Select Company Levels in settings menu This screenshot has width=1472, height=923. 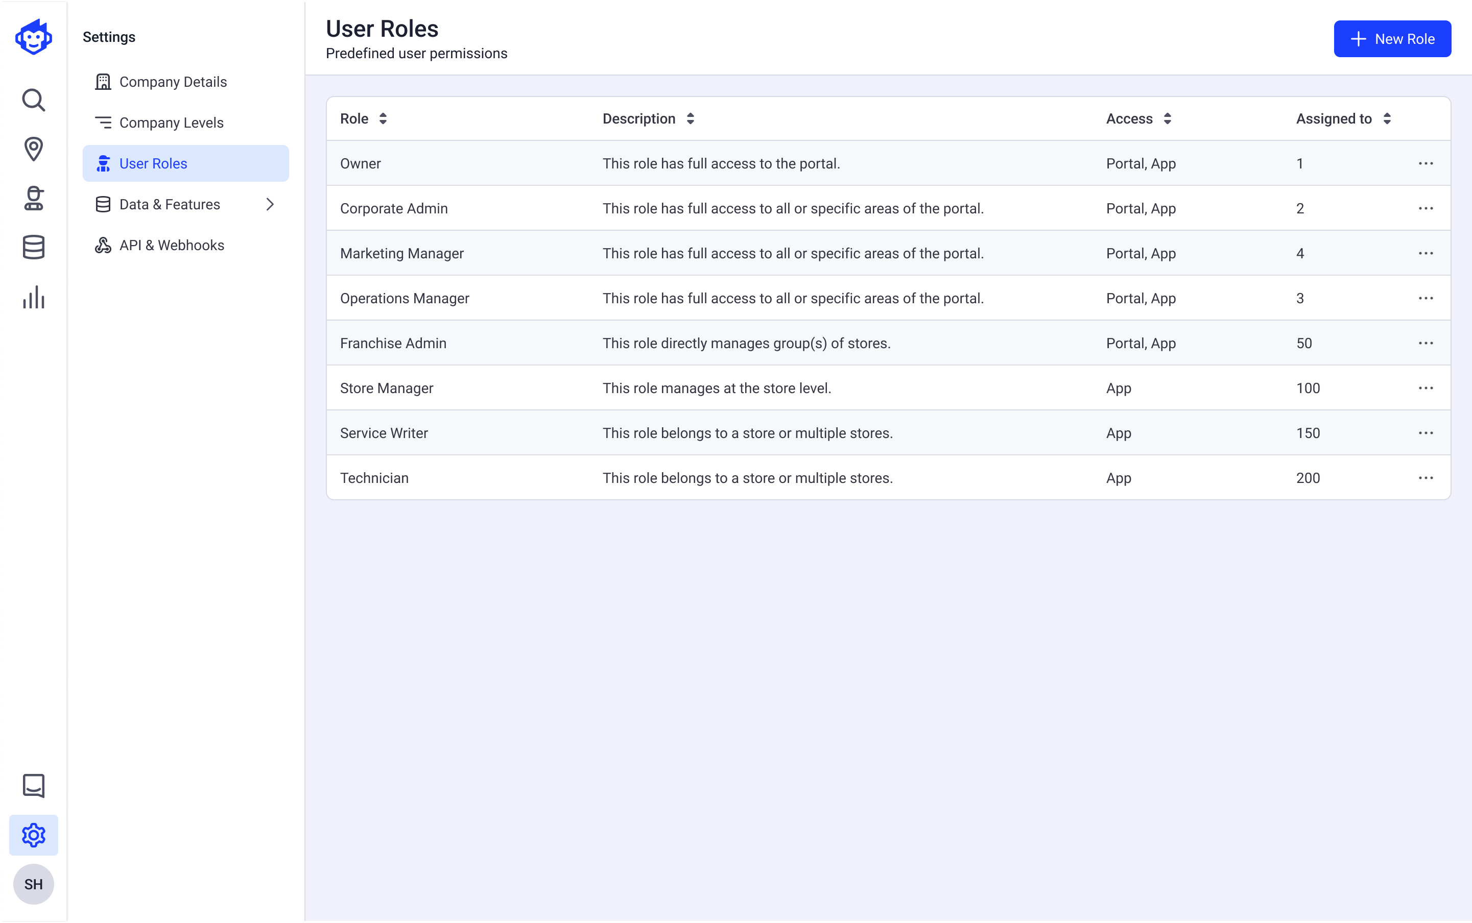[x=172, y=122]
